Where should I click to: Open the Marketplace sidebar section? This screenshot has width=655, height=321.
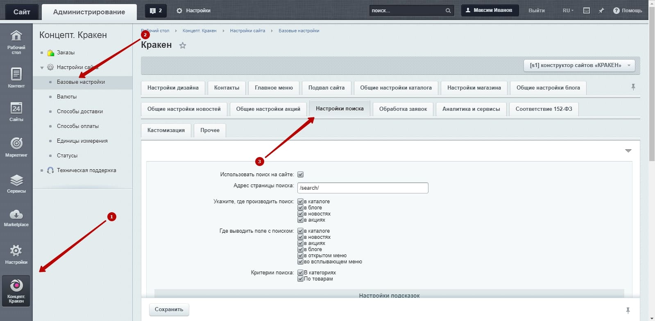(16, 218)
